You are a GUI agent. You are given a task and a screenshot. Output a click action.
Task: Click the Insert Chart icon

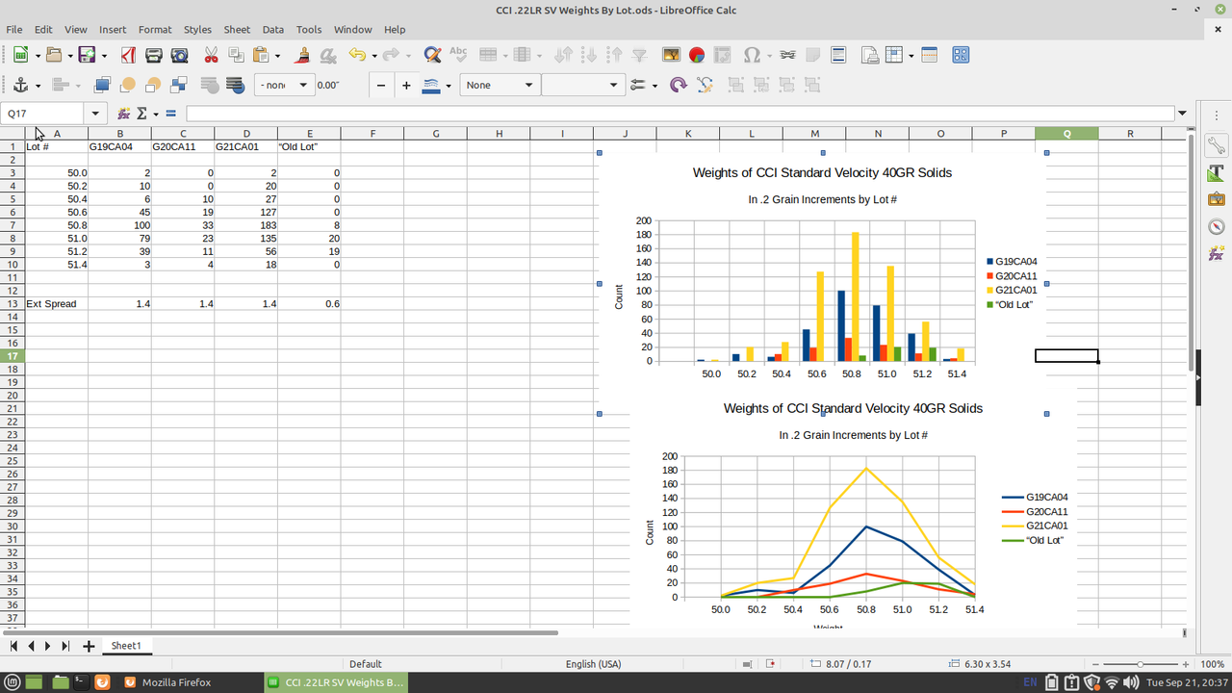697,55
